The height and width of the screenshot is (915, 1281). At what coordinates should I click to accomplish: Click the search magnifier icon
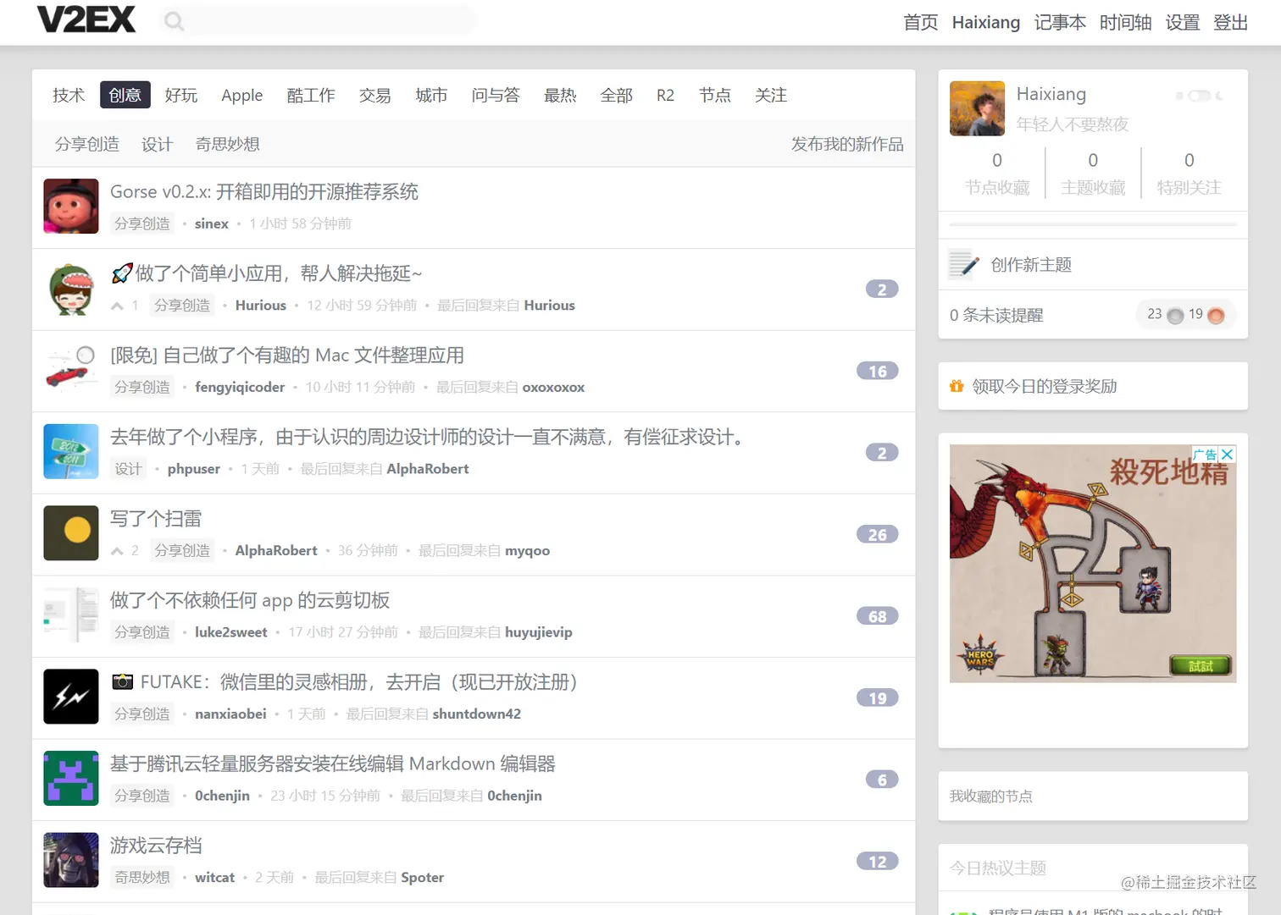[x=174, y=21]
